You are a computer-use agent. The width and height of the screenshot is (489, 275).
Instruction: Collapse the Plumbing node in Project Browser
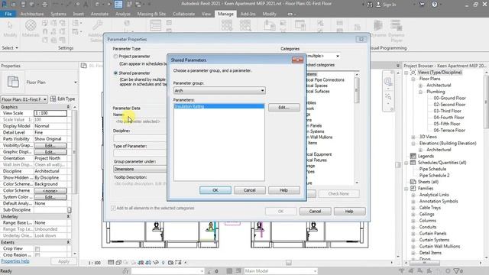(x=420, y=92)
